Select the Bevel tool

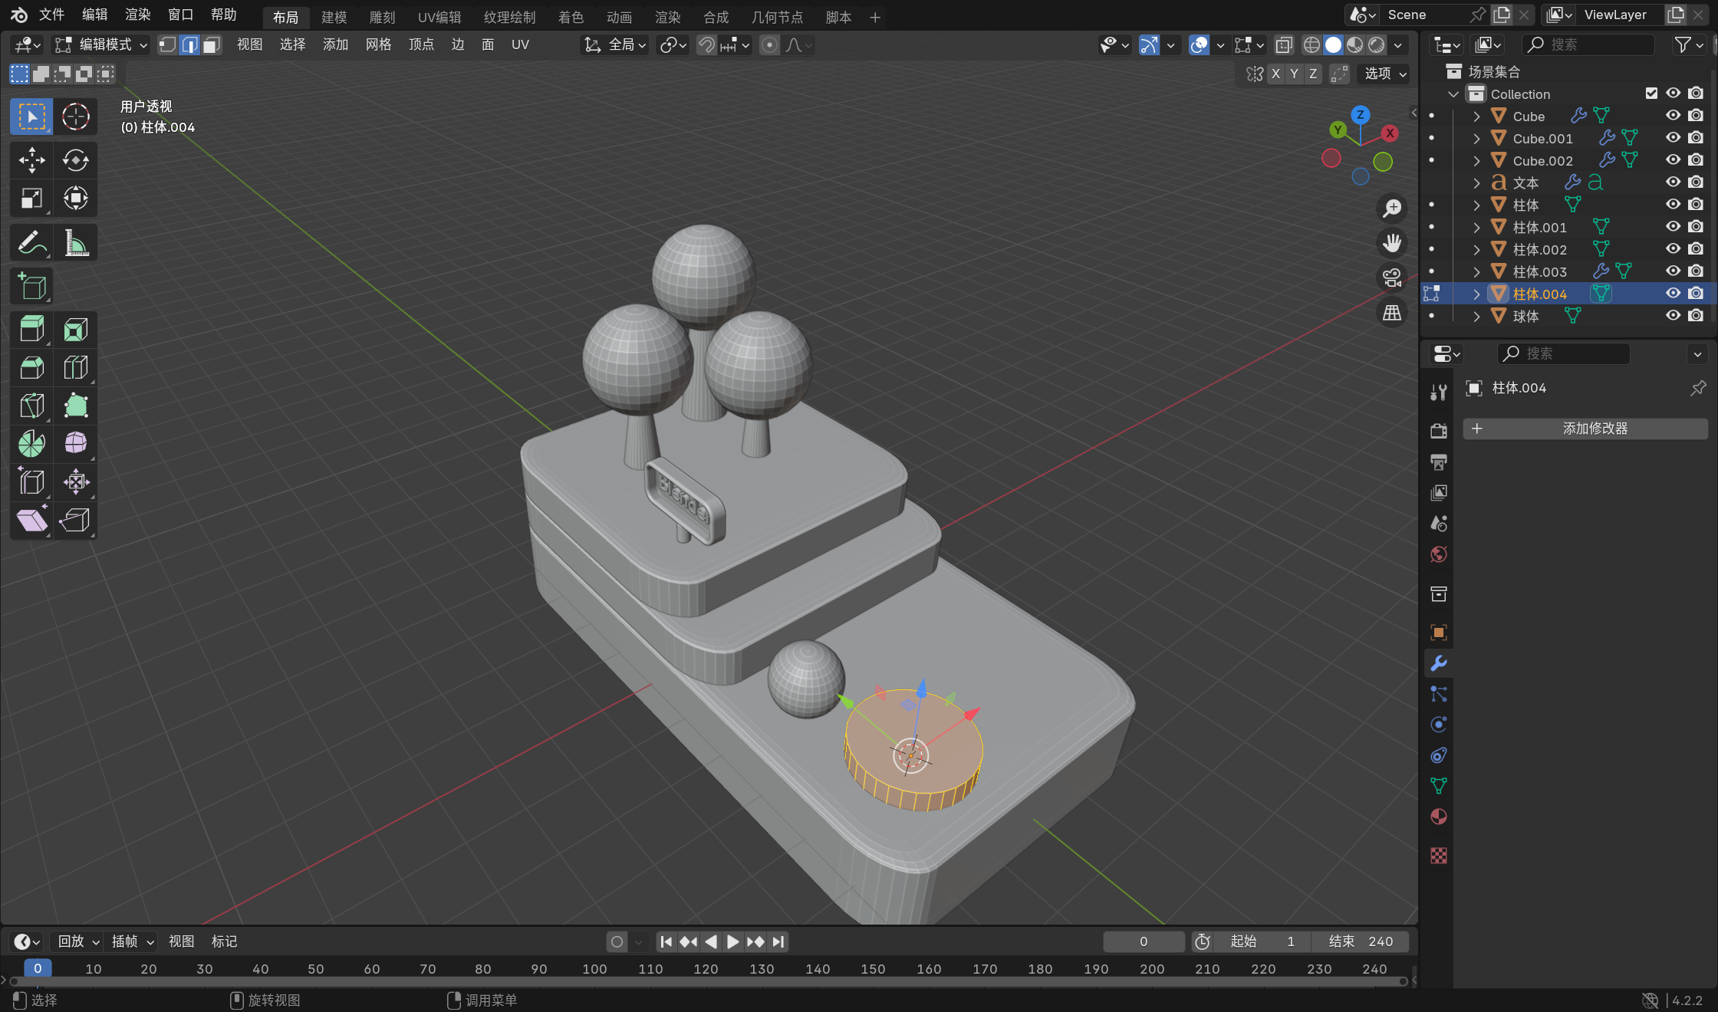coord(31,368)
